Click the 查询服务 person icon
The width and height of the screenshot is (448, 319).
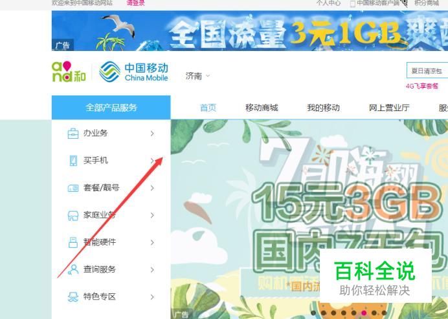pos(73,269)
